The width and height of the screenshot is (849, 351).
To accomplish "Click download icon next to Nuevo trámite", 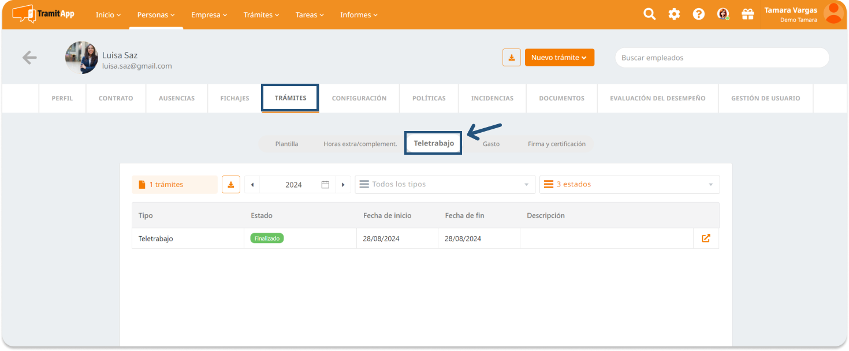I will [512, 58].
